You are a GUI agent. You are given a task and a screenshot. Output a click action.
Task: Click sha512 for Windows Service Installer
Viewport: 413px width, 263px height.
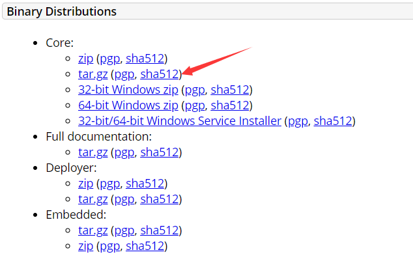(x=333, y=121)
